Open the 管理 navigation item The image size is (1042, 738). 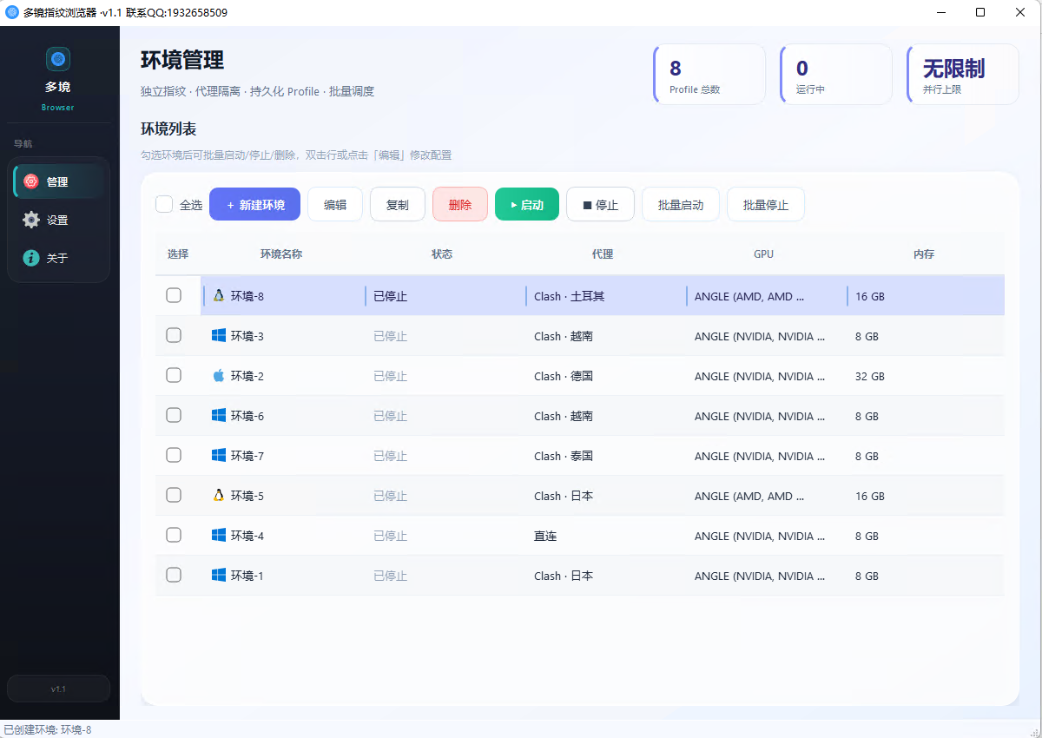pyautogui.click(x=58, y=181)
